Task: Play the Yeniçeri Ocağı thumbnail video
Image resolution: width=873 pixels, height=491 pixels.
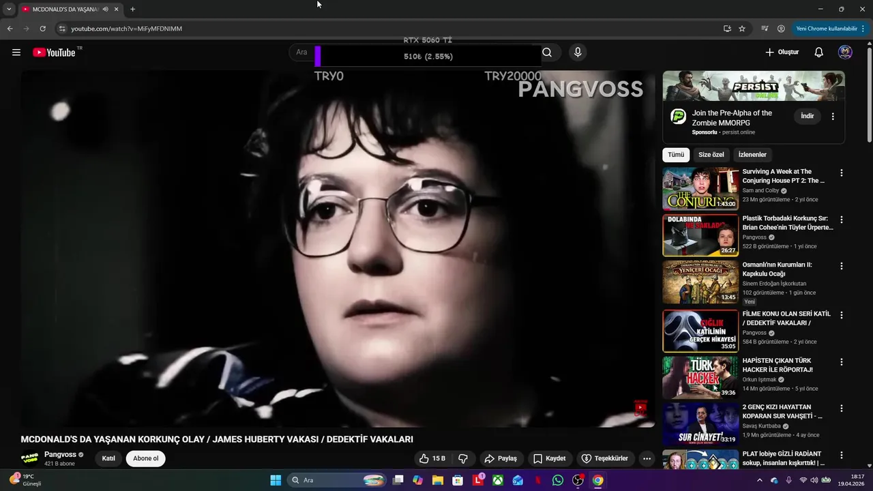Action: [700, 282]
